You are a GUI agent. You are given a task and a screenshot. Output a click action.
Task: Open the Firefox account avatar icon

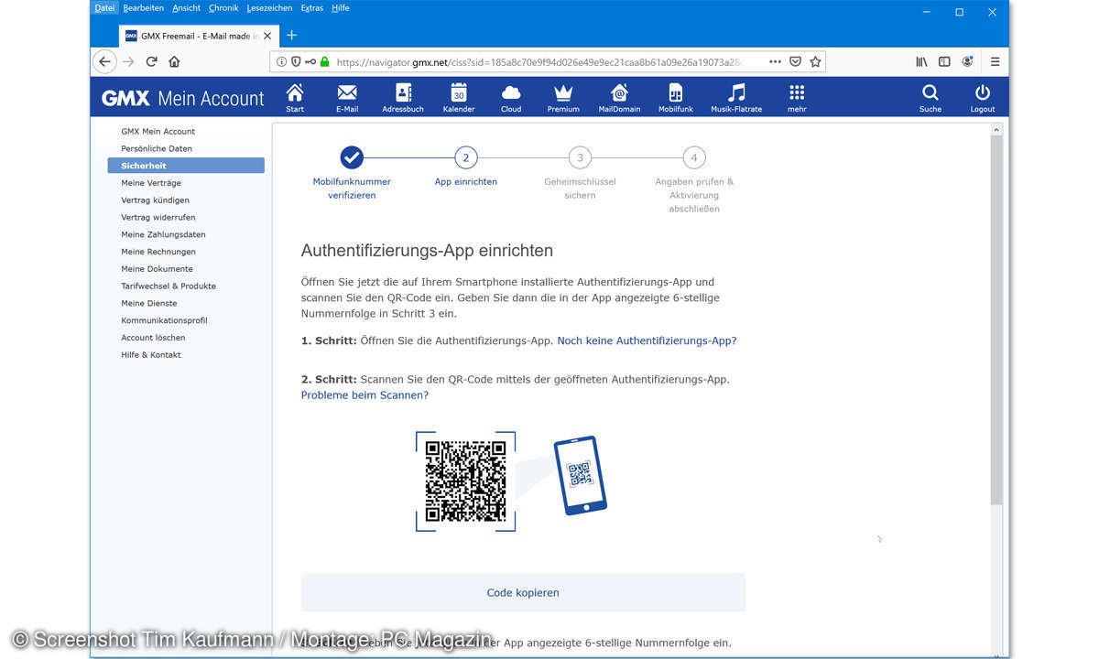[x=968, y=61]
